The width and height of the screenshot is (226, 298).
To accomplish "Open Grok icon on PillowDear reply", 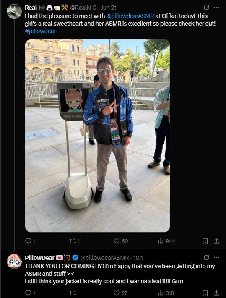I will (206, 258).
